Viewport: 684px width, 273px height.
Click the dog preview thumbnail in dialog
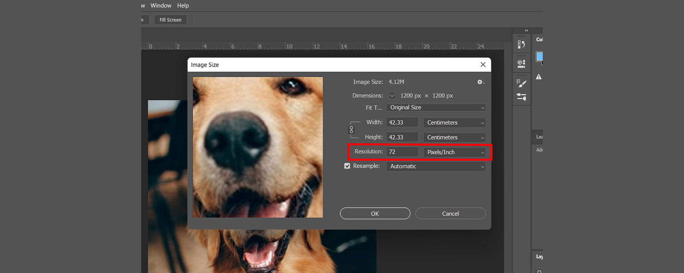point(258,147)
